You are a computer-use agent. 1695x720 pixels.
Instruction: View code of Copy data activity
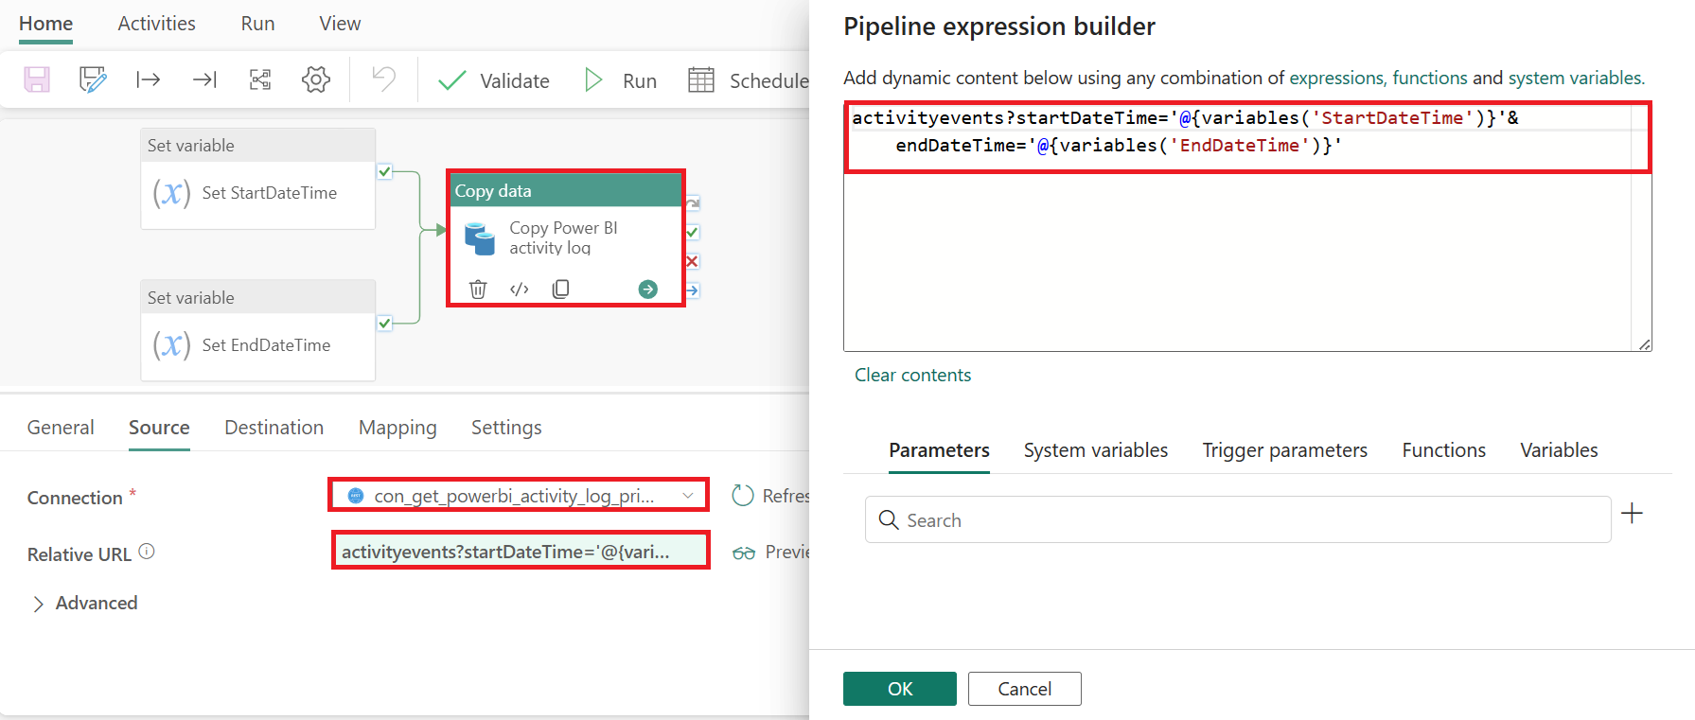coord(520,289)
